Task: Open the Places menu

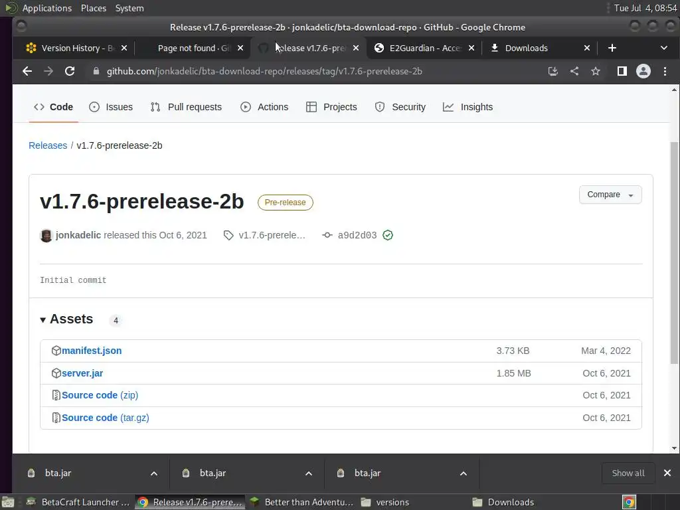Action: pos(93,8)
